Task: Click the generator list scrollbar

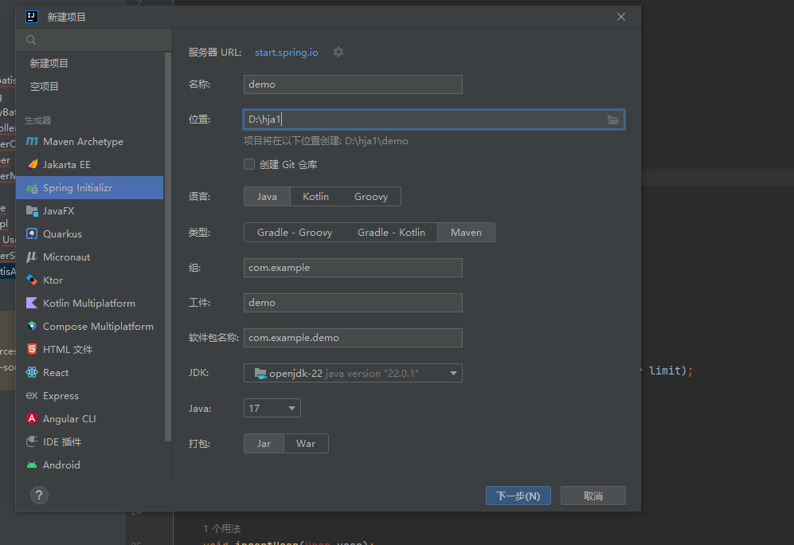Action: tap(168, 247)
